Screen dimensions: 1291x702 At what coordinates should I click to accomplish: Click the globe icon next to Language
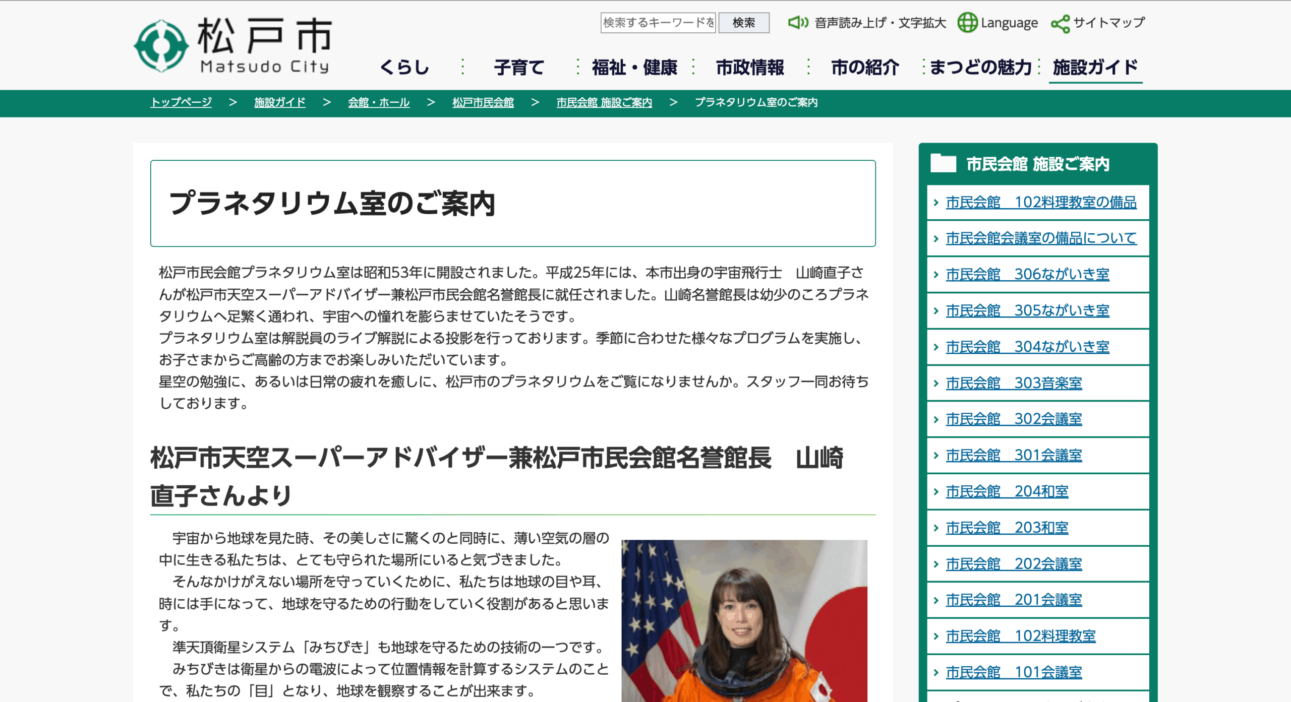point(967,23)
